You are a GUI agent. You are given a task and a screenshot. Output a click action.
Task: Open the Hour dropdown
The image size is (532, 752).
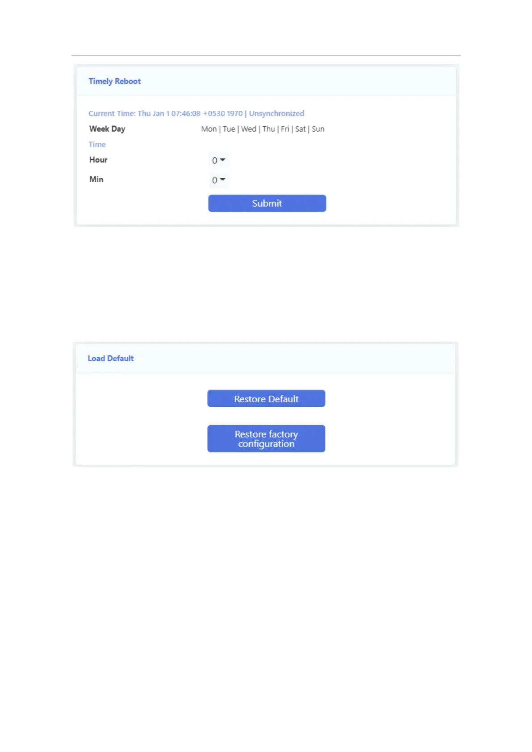pyautogui.click(x=218, y=160)
